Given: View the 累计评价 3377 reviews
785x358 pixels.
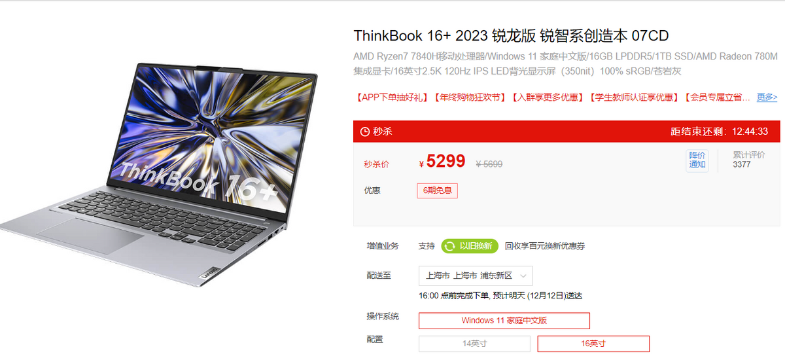Looking at the screenshot, I should coord(749,160).
